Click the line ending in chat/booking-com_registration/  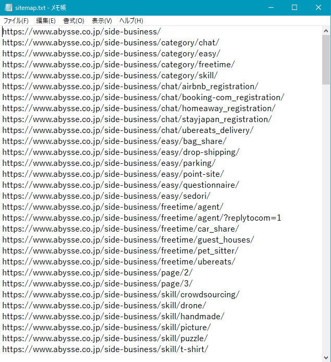click(143, 98)
